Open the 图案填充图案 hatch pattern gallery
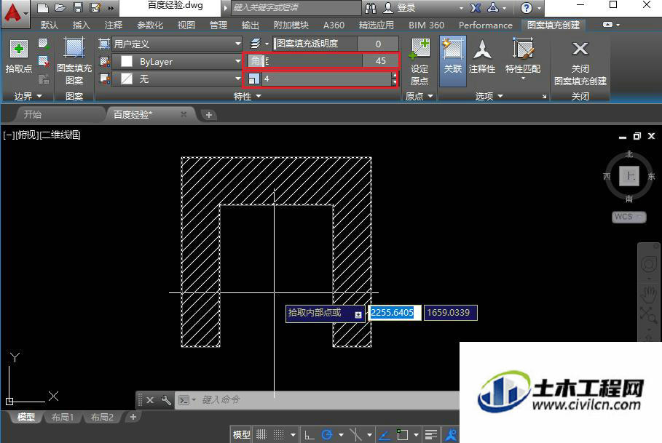Image resolution: width=662 pixels, height=443 pixels. [74, 62]
